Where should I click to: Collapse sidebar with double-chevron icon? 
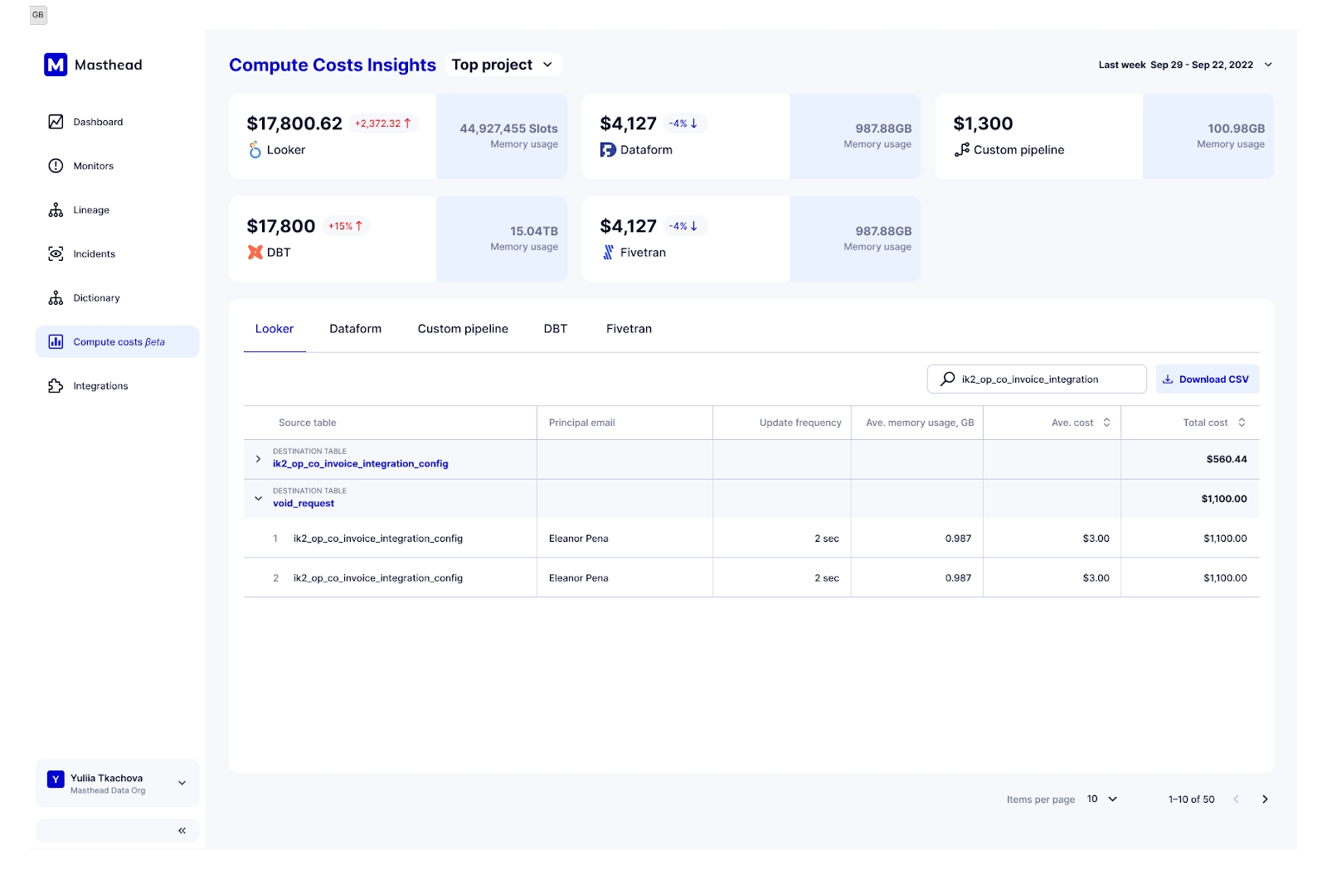pyautogui.click(x=182, y=830)
